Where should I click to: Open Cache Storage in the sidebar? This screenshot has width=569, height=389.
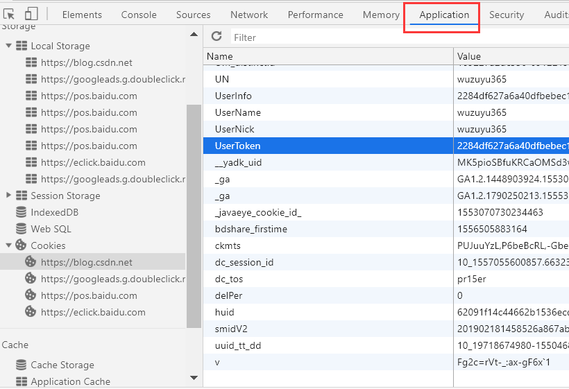pyautogui.click(x=62, y=365)
